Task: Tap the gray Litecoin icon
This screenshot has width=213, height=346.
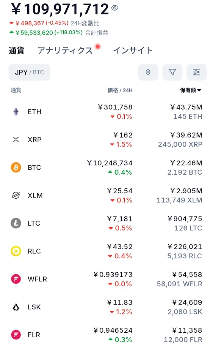Action: click(16, 223)
